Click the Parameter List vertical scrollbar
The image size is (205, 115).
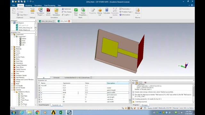point(130,93)
